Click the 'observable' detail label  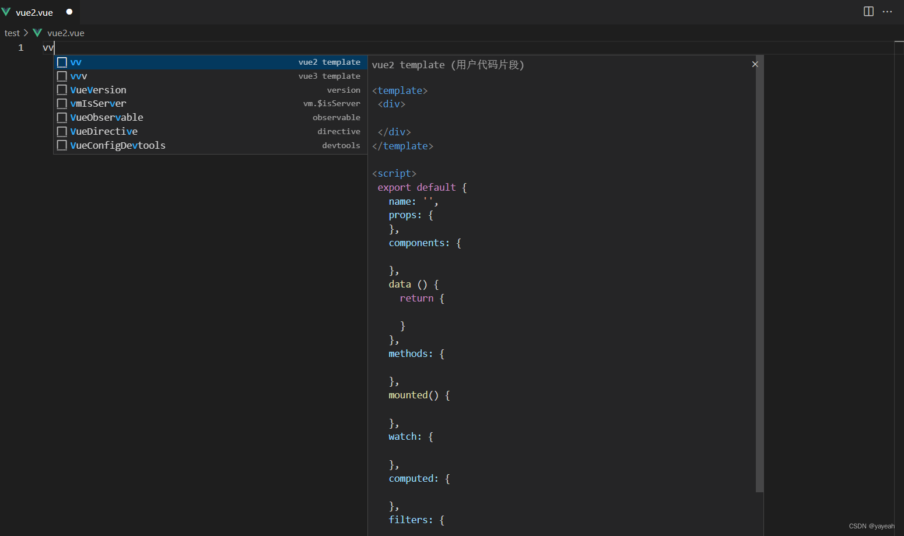tap(337, 118)
